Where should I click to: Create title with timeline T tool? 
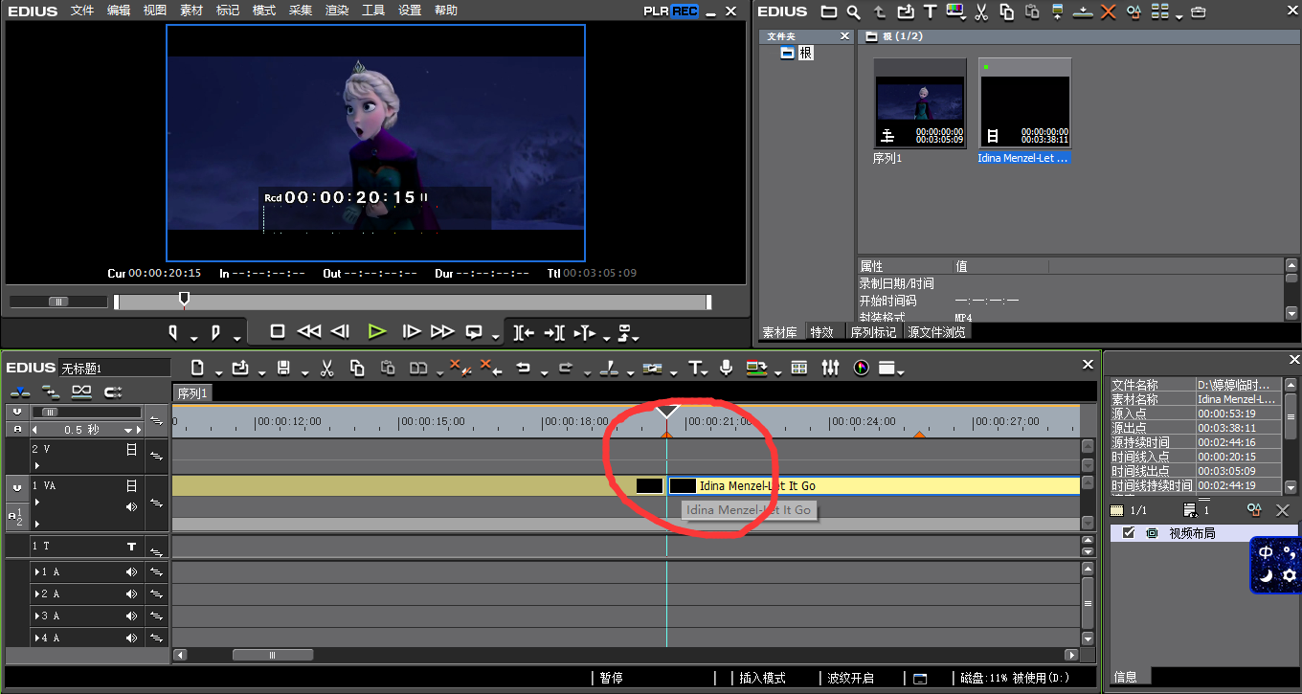[x=696, y=368]
